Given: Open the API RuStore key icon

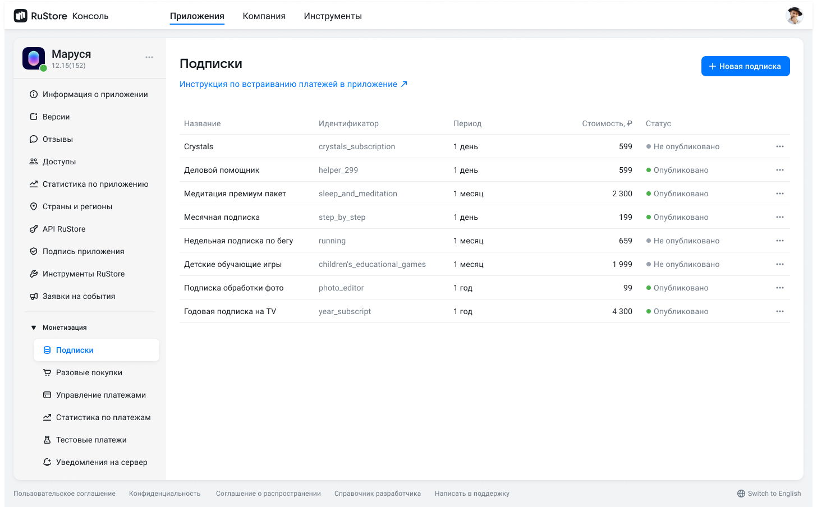Looking at the screenshot, I should click(34, 229).
